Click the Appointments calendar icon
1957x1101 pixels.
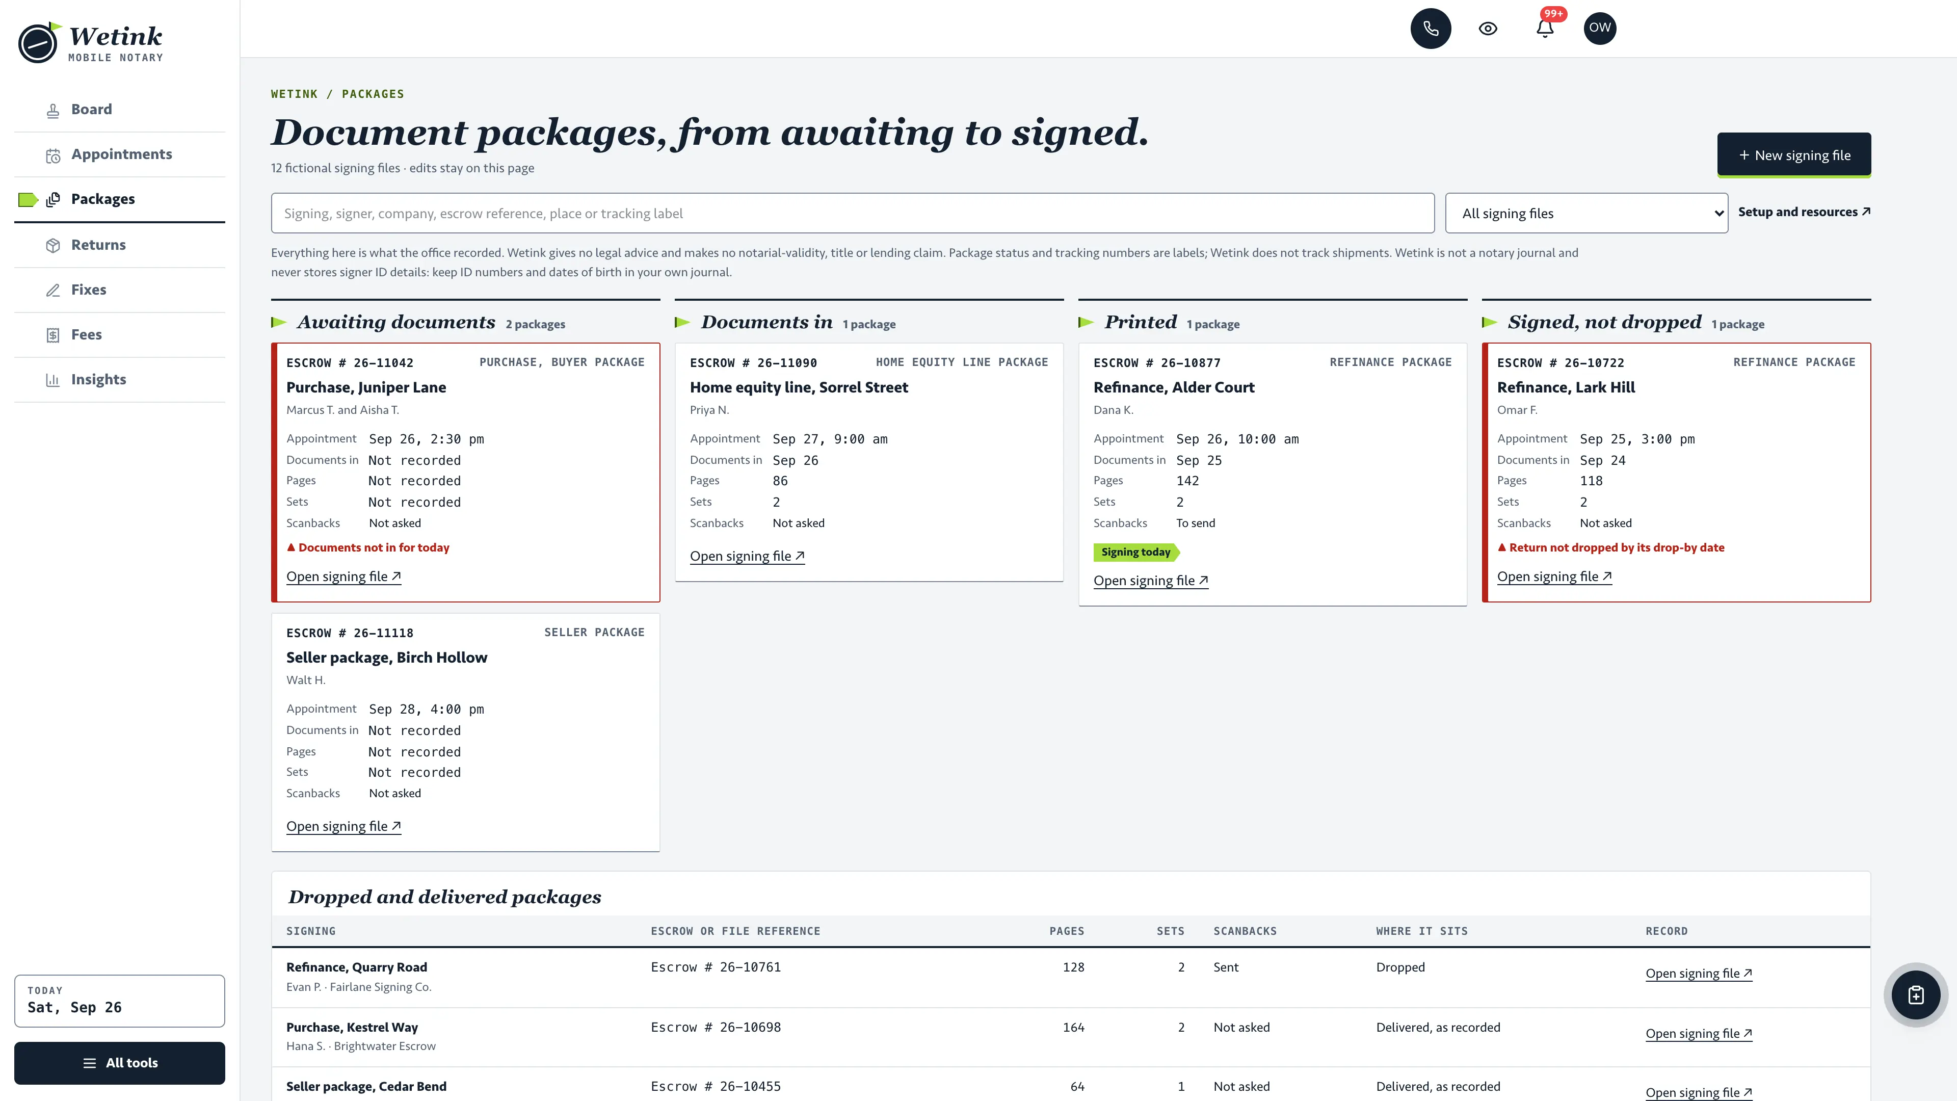[x=53, y=156]
